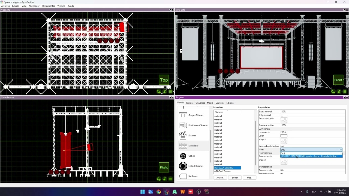Click the Textura oclusión image thumbnail

tap(284, 120)
